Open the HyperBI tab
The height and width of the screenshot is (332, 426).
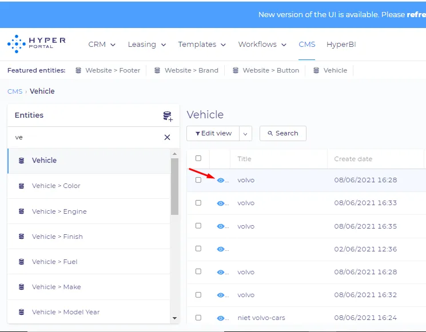coord(341,44)
